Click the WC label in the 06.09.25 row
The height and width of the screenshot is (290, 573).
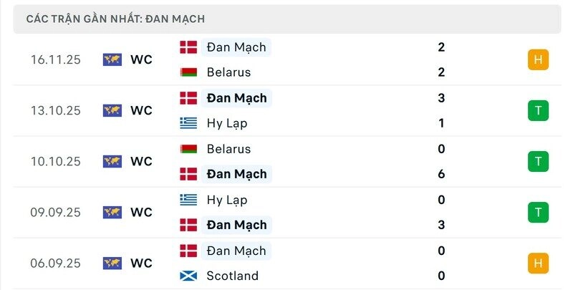click(141, 263)
